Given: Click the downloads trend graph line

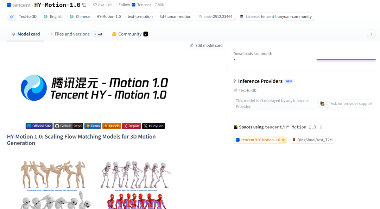Looking at the screenshot, I should [346, 59].
